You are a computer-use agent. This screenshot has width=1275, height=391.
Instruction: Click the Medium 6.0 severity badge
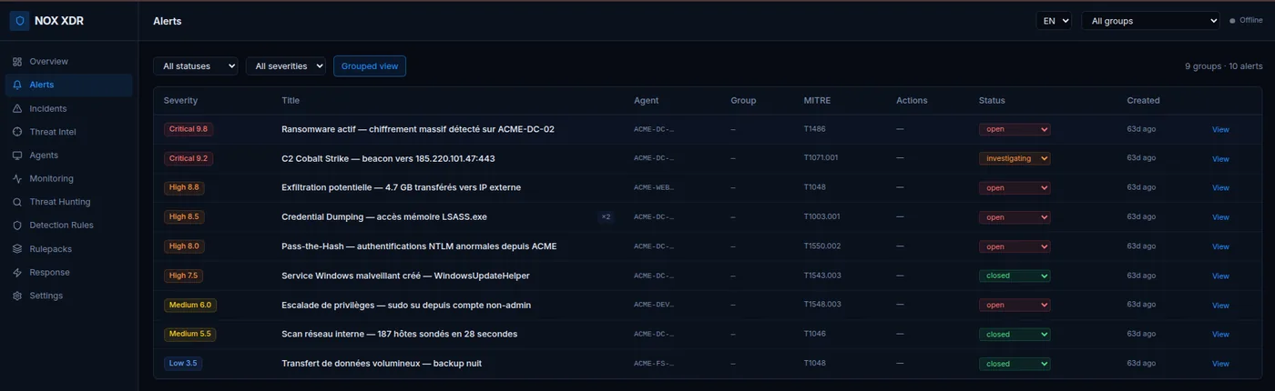[x=190, y=305]
